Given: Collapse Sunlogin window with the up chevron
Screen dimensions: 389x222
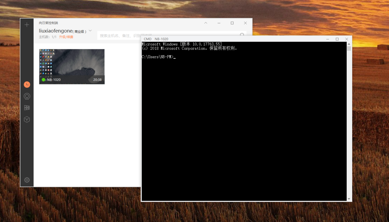Looking at the screenshot, I should click(x=206, y=23).
